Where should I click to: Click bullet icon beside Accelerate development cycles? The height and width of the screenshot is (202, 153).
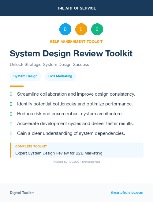11,124
